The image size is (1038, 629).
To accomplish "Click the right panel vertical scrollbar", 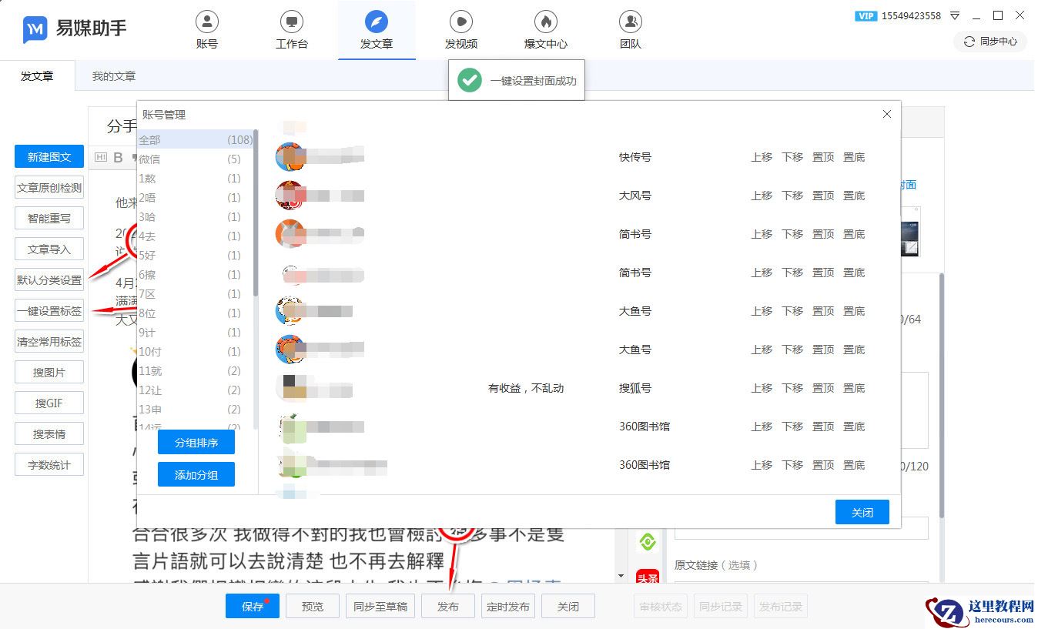I will (941, 396).
